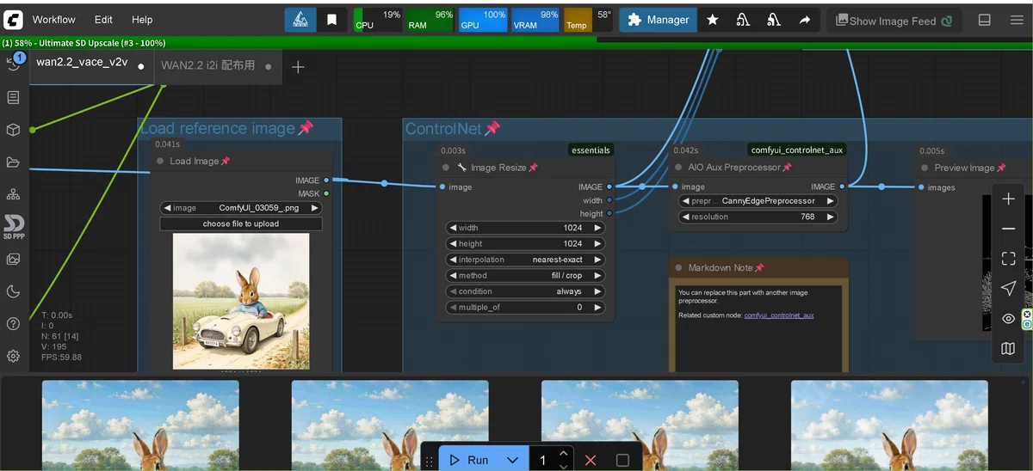Screen dimensions: 1033x471
Task: Click the GPU usage monitor bar
Action: tap(483, 20)
